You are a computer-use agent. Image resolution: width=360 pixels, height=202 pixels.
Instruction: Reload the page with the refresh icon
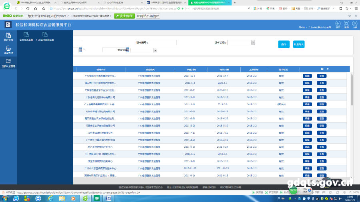28,8
